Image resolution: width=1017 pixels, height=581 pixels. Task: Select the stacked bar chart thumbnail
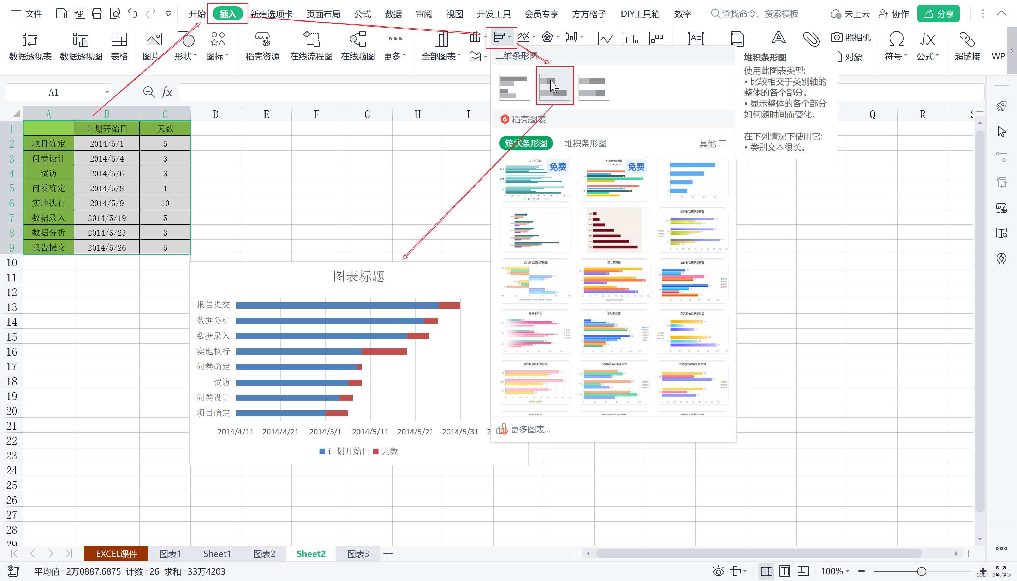554,87
